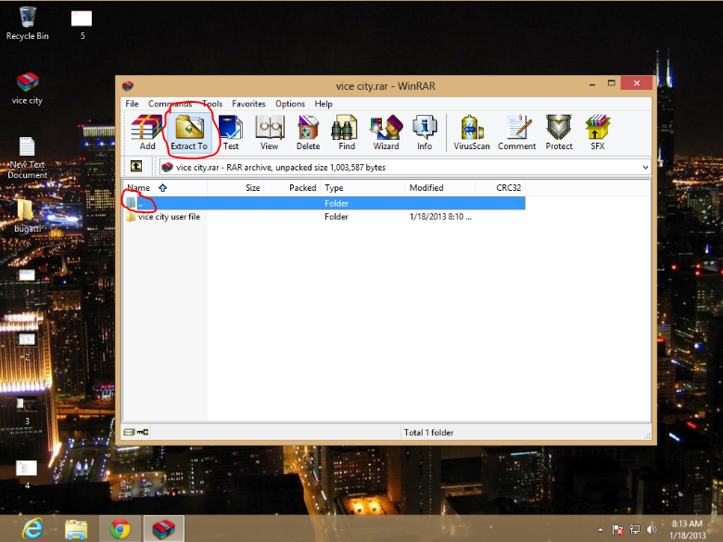Select bugatti folder on desktop

27,216
